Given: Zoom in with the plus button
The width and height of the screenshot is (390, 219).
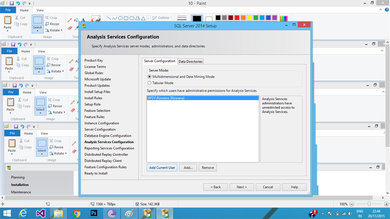Looking at the screenshot, I should click(387, 204).
